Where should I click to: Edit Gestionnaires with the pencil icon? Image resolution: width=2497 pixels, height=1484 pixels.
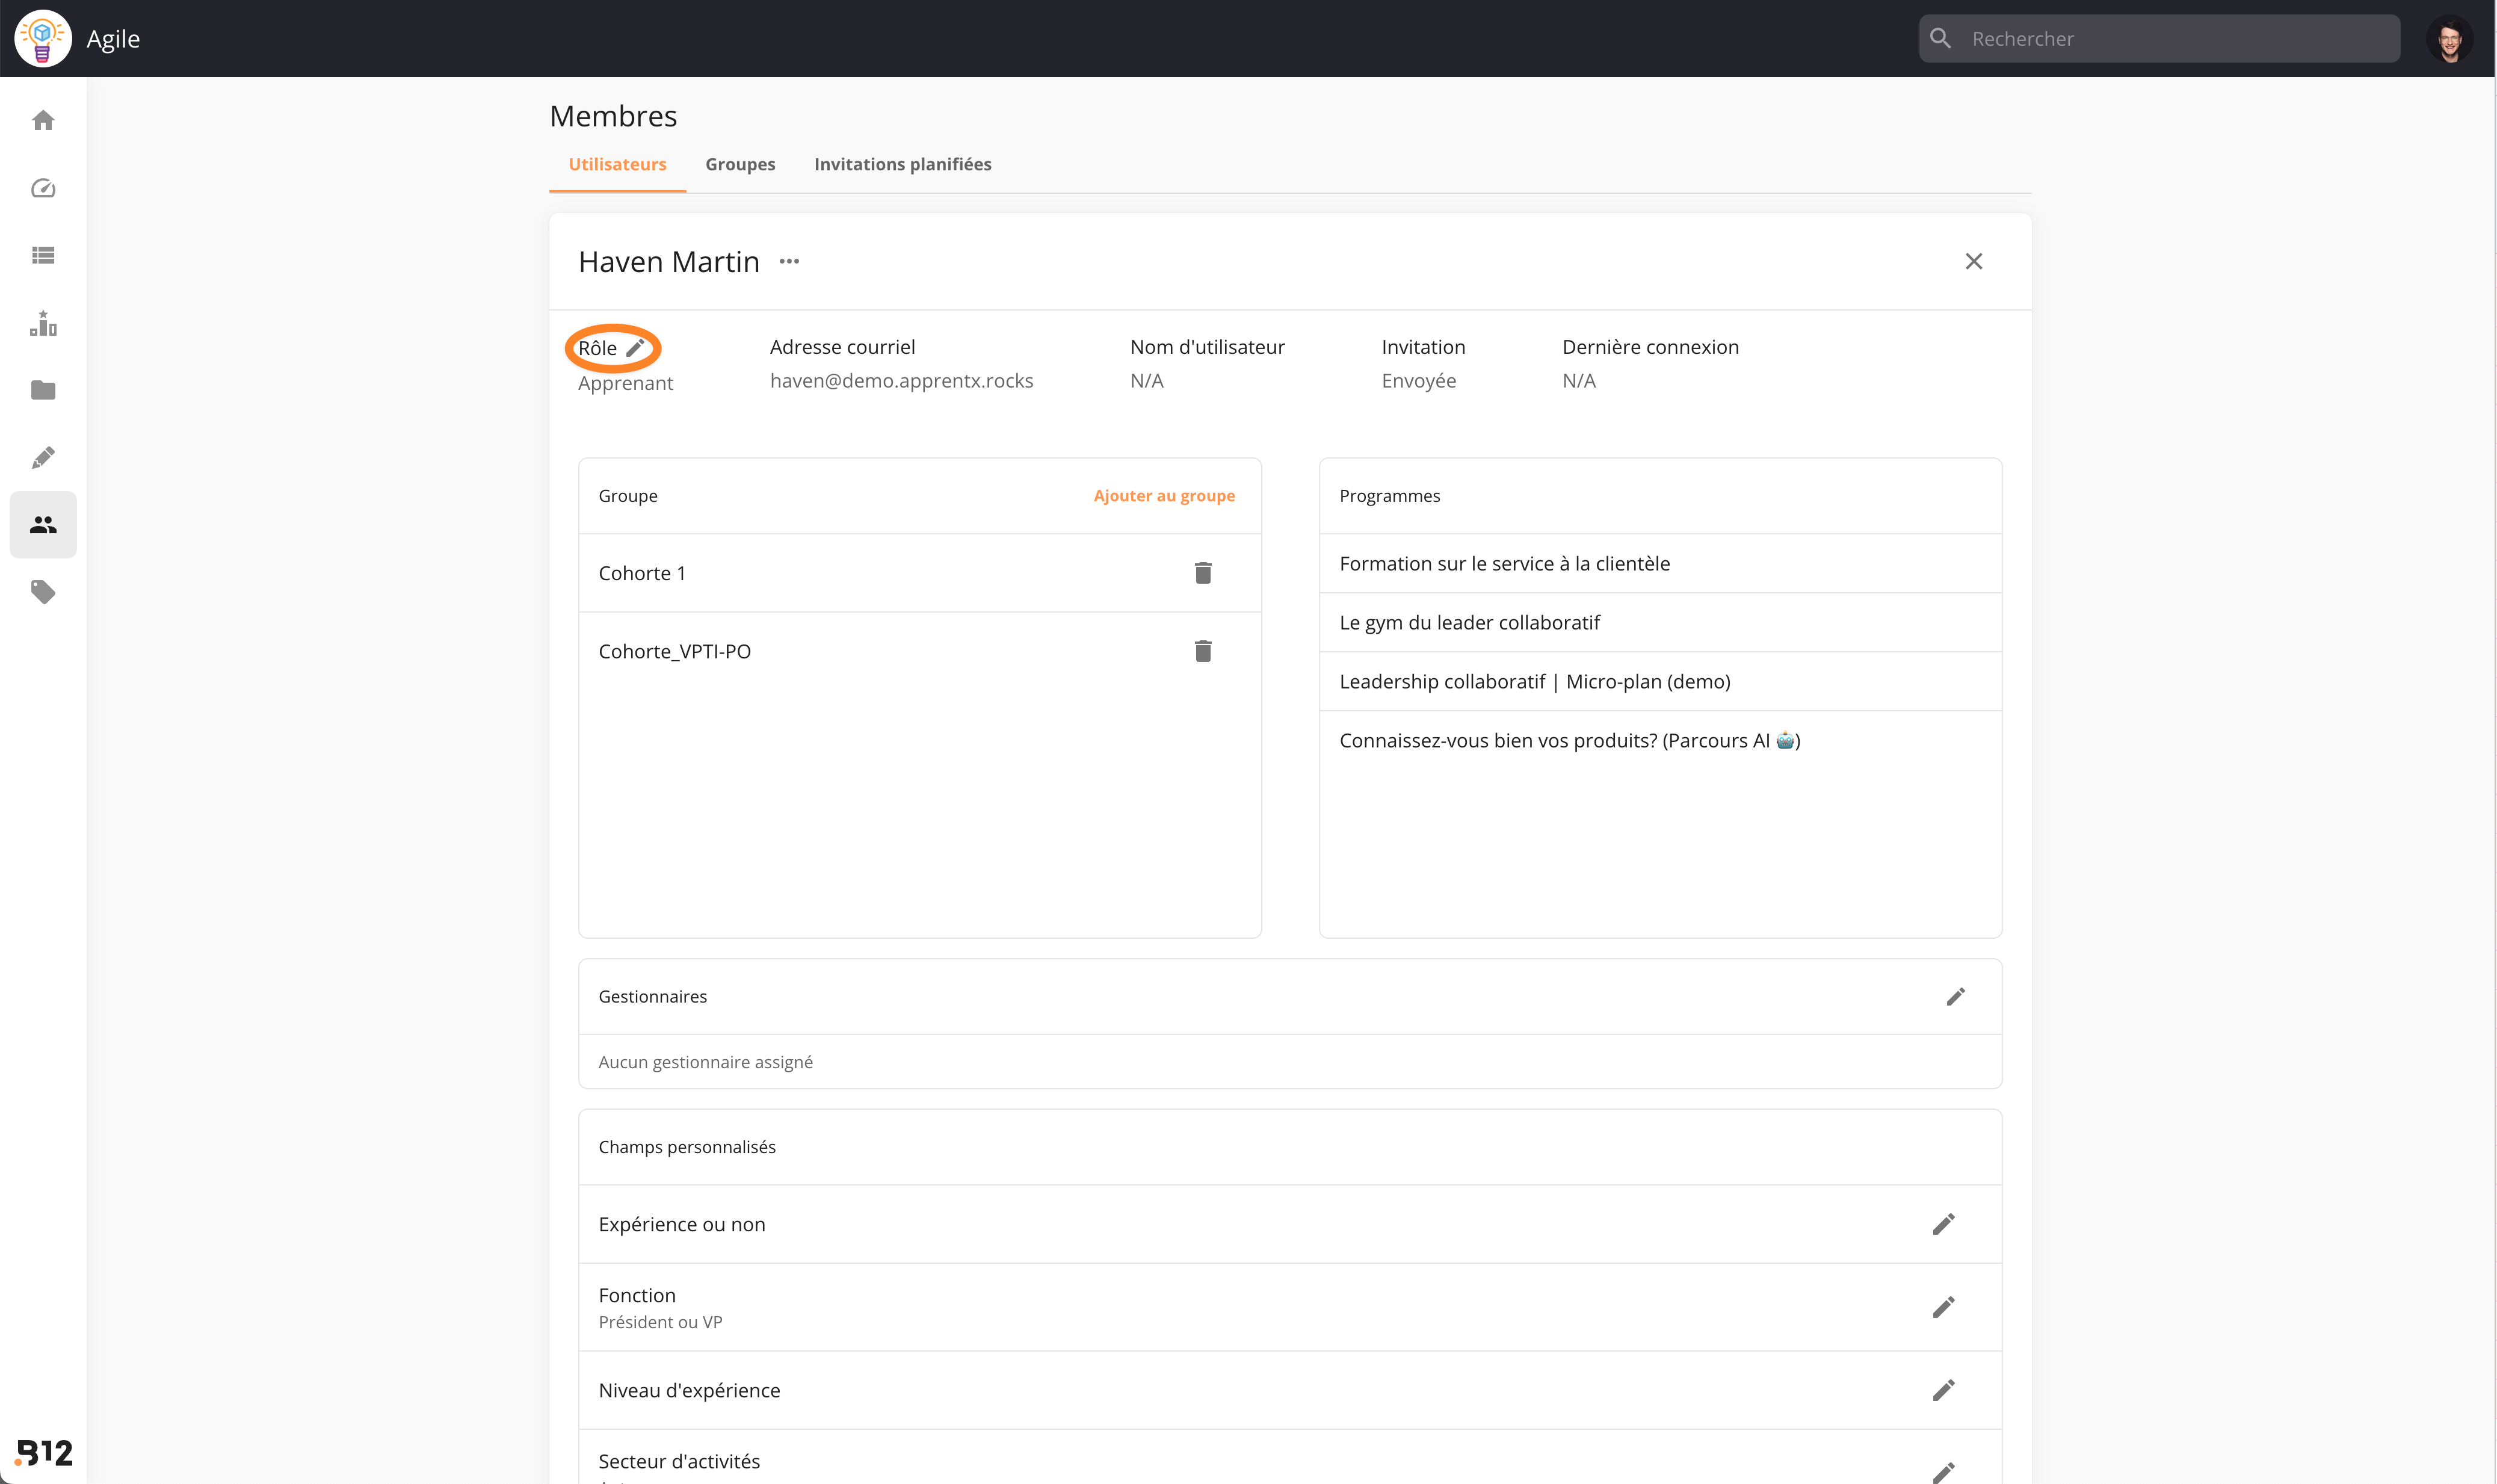pos(1955,997)
